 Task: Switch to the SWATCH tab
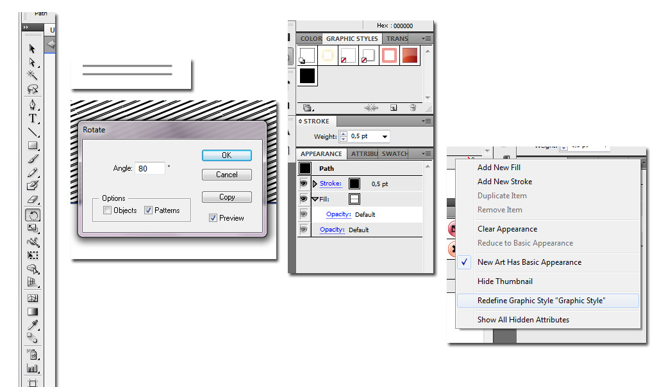(x=395, y=154)
